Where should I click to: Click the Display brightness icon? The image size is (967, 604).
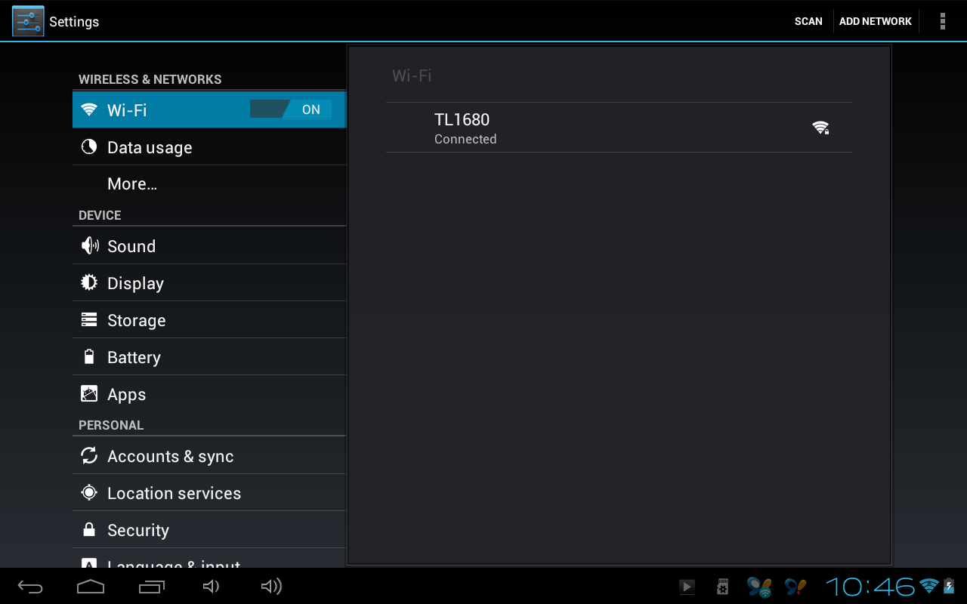click(89, 282)
